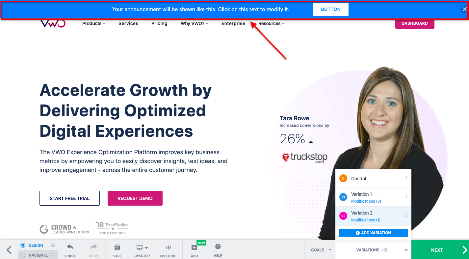The height and width of the screenshot is (259, 469).
Task: Click the TrustRadius Top Rated badge
Action: pyautogui.click(x=112, y=228)
